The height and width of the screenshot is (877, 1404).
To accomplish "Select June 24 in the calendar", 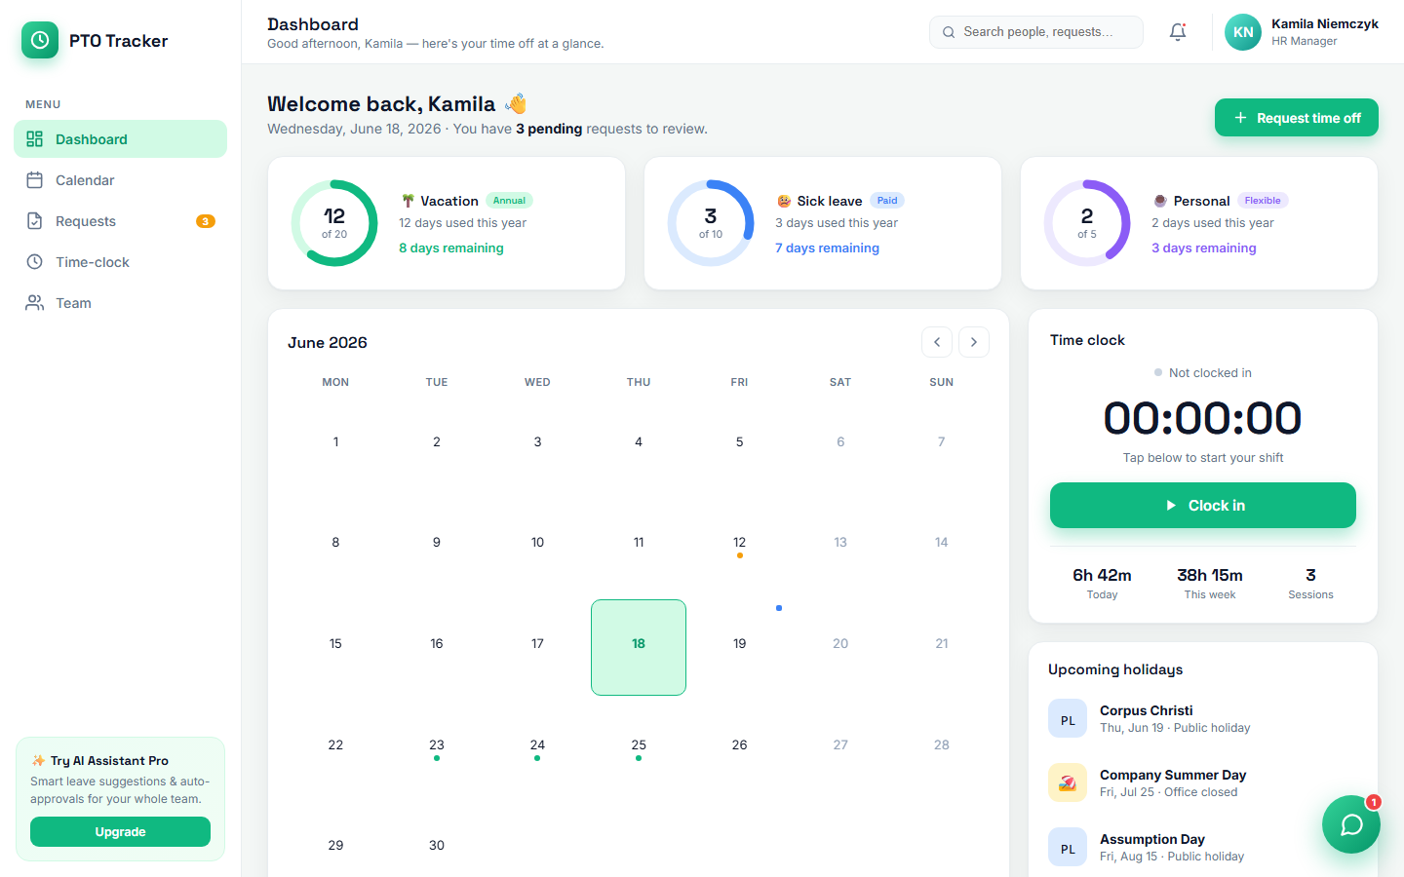I will click(x=537, y=748).
